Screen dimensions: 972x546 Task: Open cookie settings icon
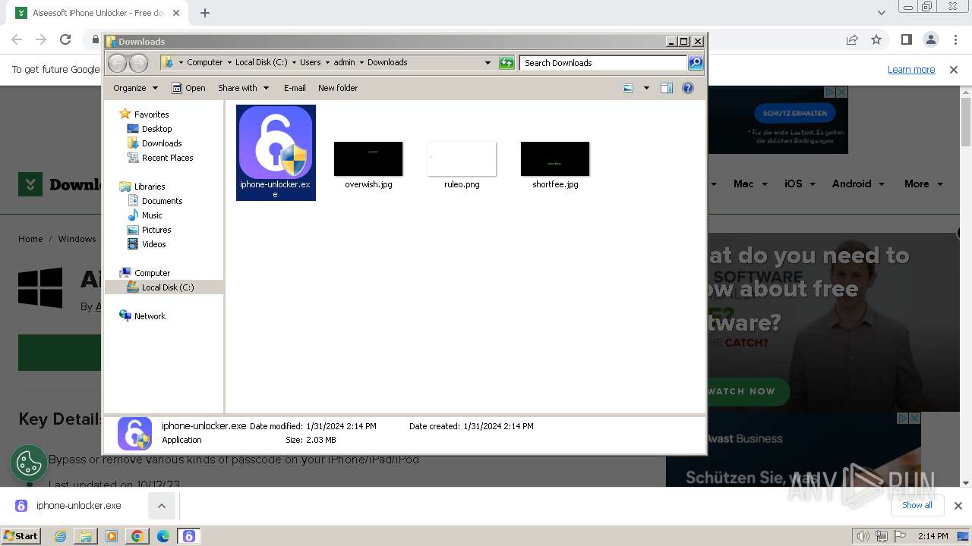[x=29, y=463]
